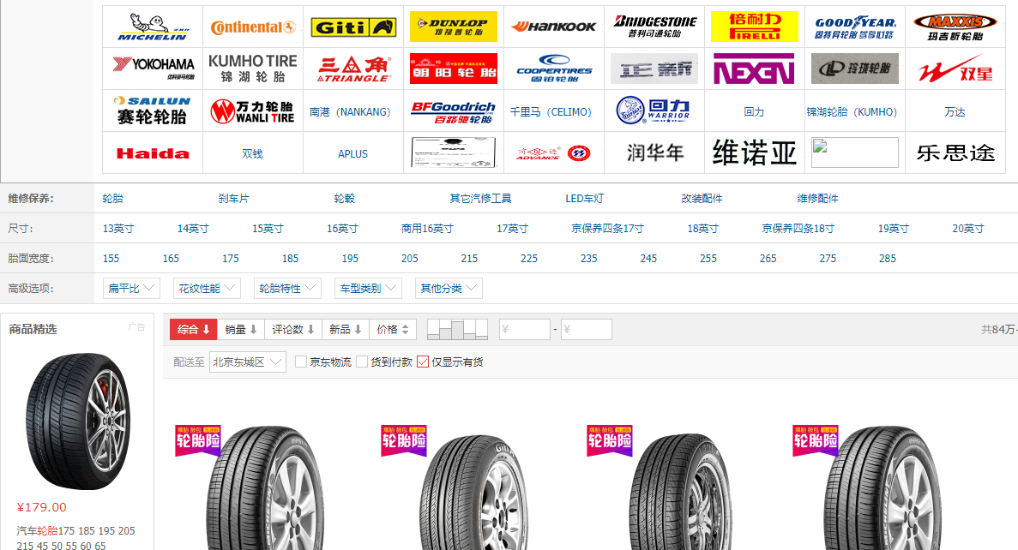Expand the 轮胎特性 dropdown
The image size is (1018, 550).
pos(287,288)
